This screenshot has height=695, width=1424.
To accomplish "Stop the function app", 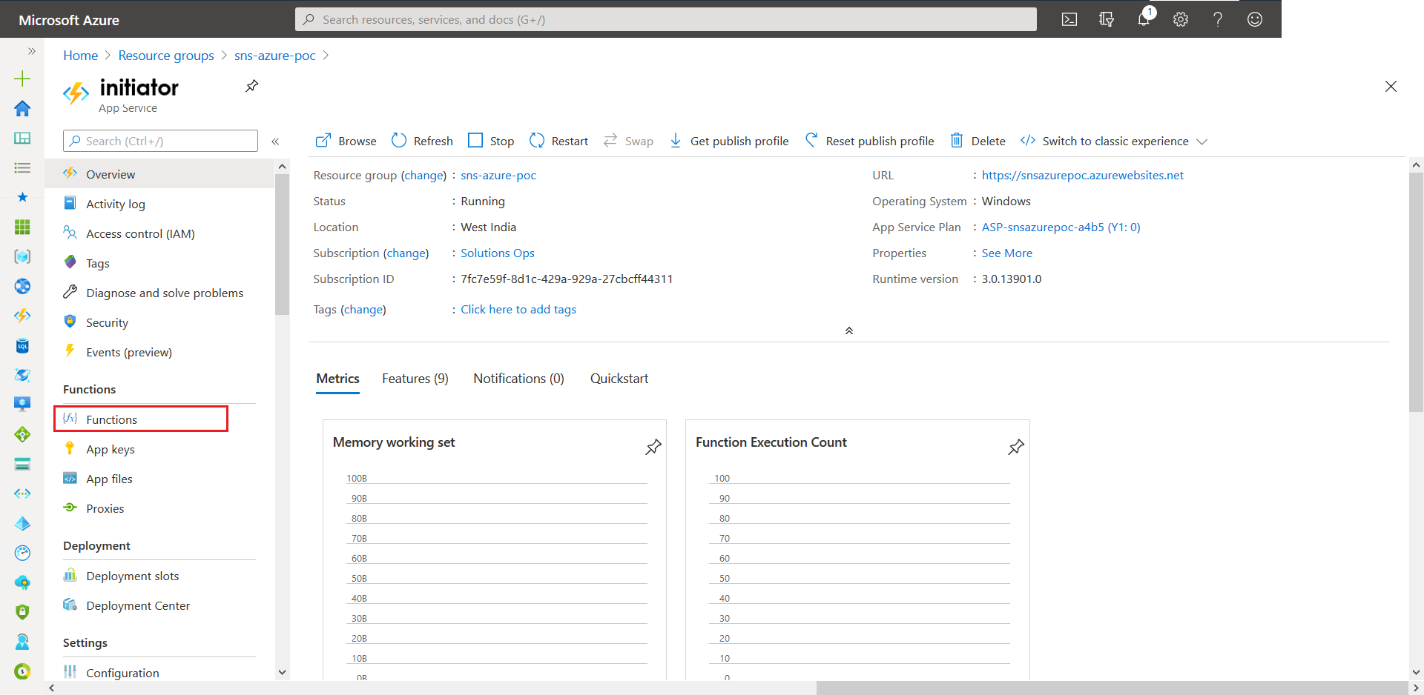I will point(491,141).
